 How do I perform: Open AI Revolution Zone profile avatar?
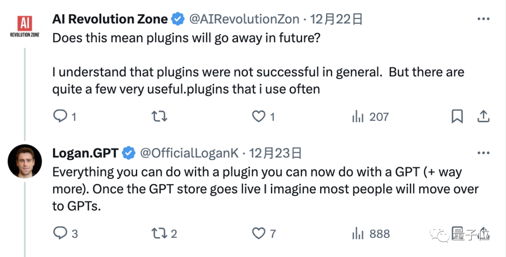(x=25, y=27)
